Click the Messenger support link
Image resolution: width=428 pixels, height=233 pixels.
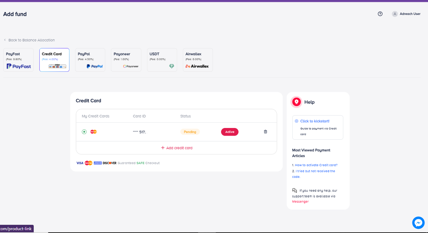tap(300, 202)
